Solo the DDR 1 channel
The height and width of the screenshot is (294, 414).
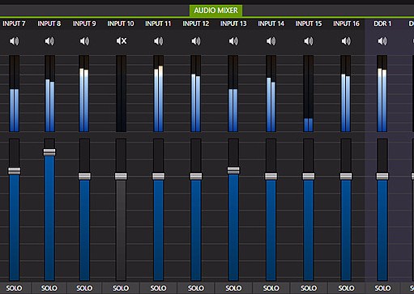382,288
